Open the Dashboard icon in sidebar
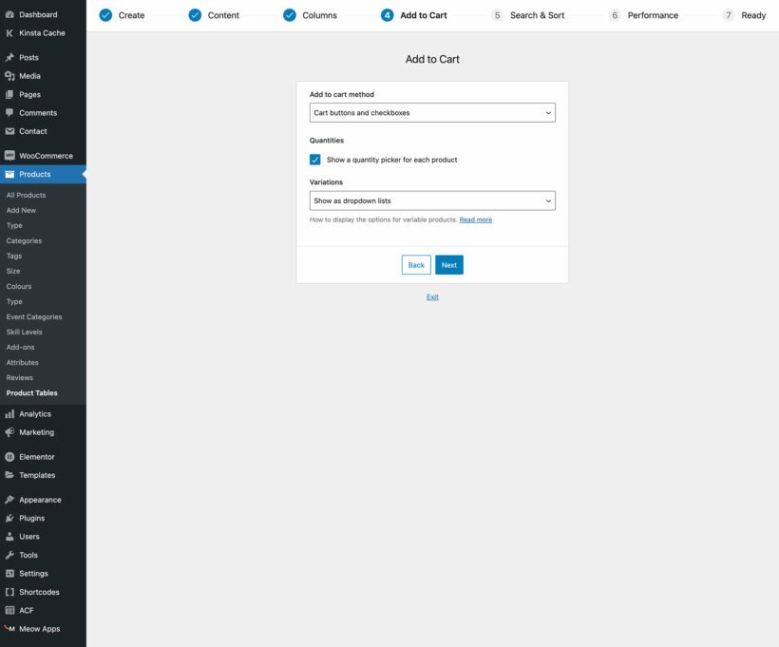 9,14
